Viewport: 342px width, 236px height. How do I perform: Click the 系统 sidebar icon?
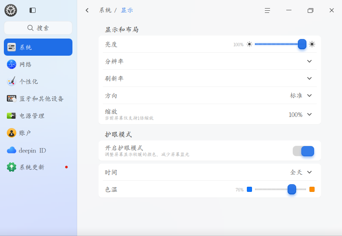[12, 47]
